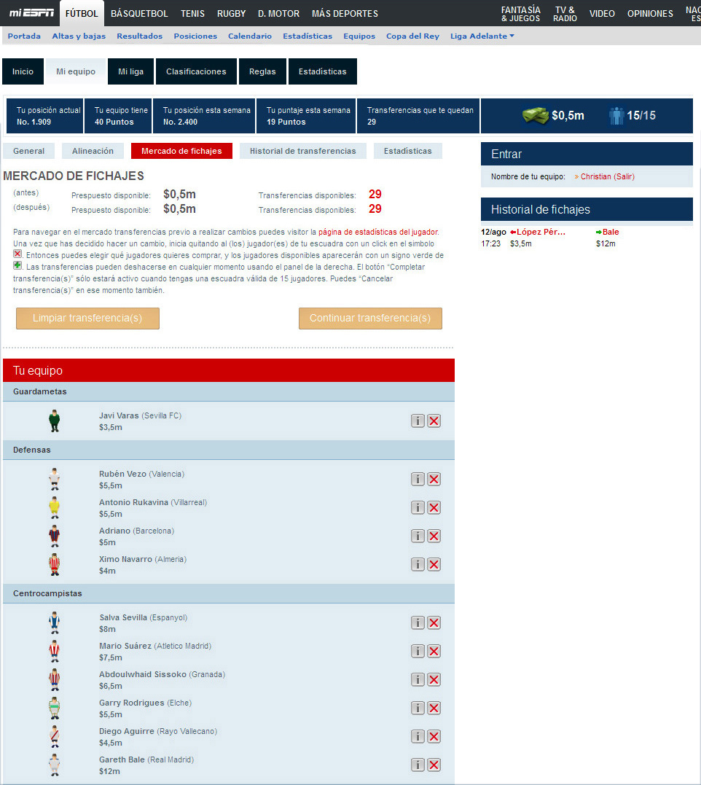
Task: Switch to the Mi liga tab
Action: coord(131,71)
